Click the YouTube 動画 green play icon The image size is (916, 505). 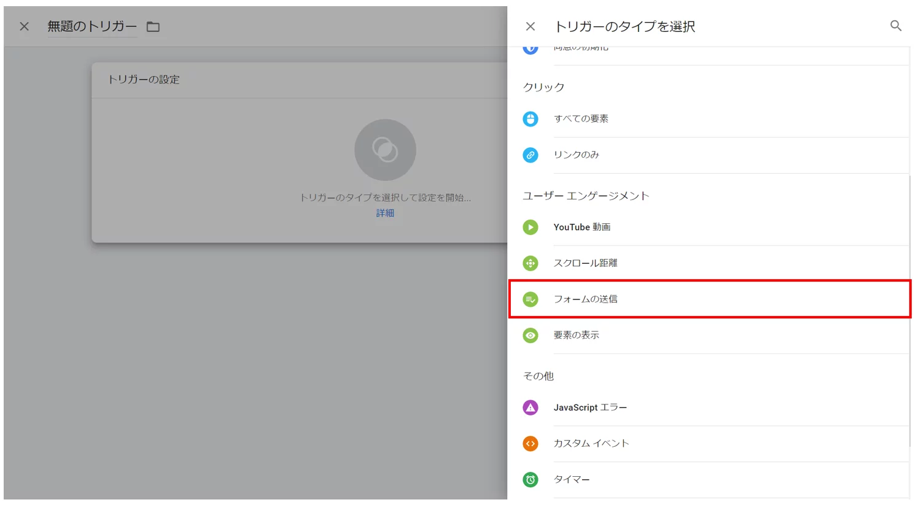pyautogui.click(x=530, y=227)
